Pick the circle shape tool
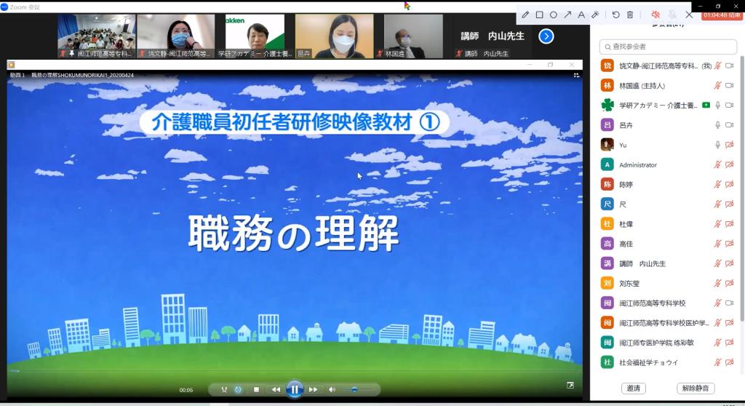Viewport: 745px width, 406px height. (x=553, y=15)
